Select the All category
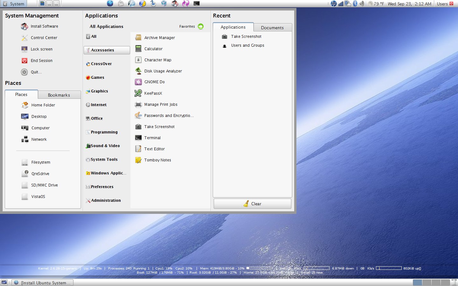This screenshot has width=458, height=286. 107,37
